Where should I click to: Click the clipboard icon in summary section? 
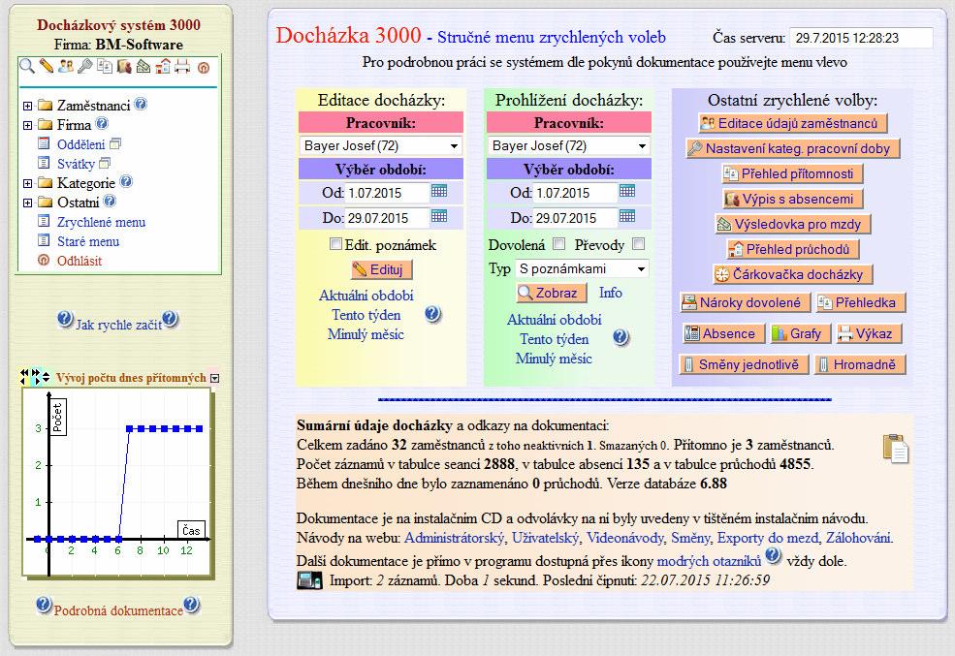[895, 449]
